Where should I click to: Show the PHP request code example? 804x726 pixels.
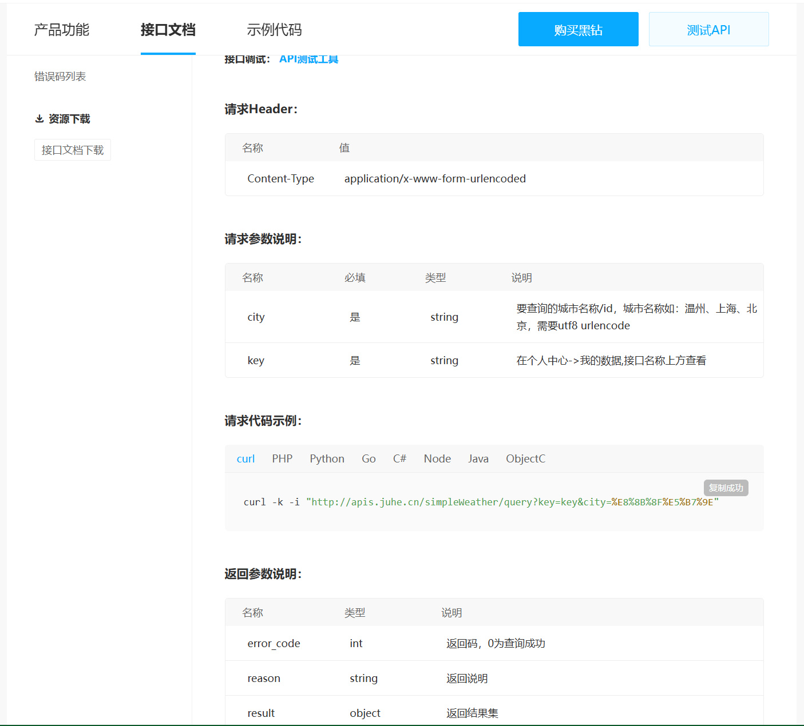(x=282, y=458)
